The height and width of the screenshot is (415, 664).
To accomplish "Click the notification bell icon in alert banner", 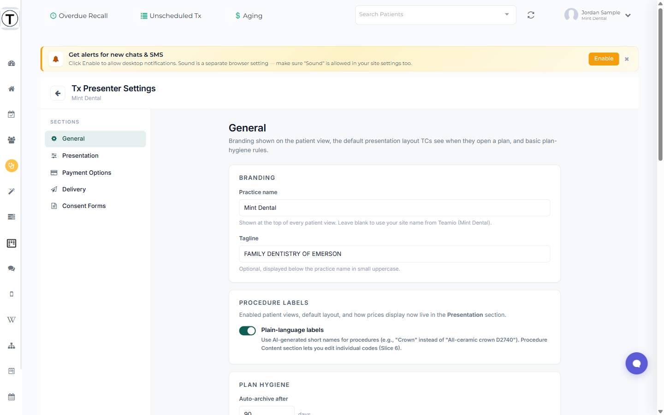I will point(56,59).
